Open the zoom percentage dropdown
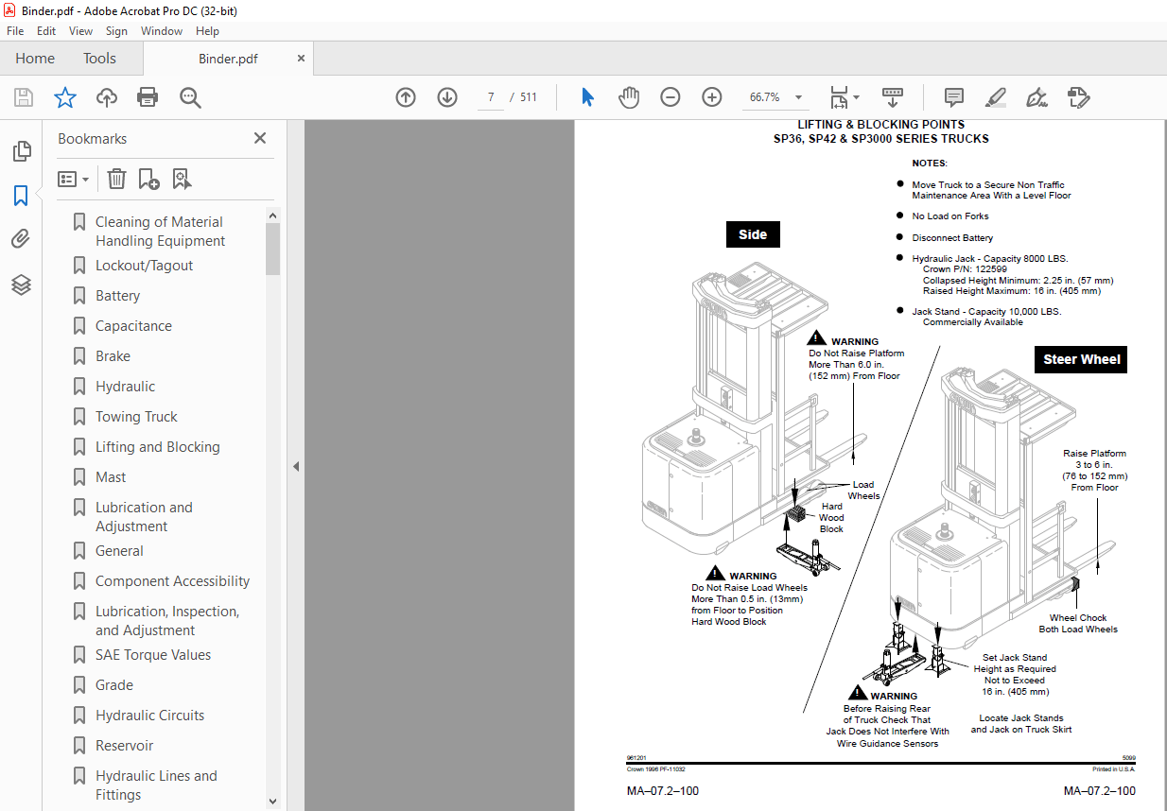The height and width of the screenshot is (811, 1167). click(798, 97)
